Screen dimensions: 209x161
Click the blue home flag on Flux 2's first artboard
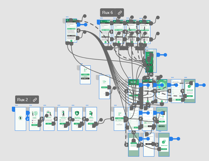click(13, 109)
